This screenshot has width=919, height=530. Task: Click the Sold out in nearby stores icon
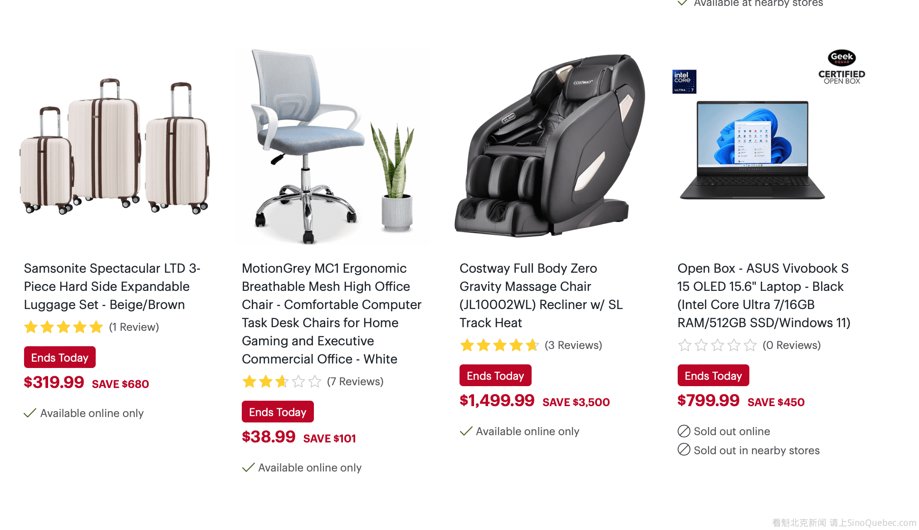pyautogui.click(x=684, y=450)
